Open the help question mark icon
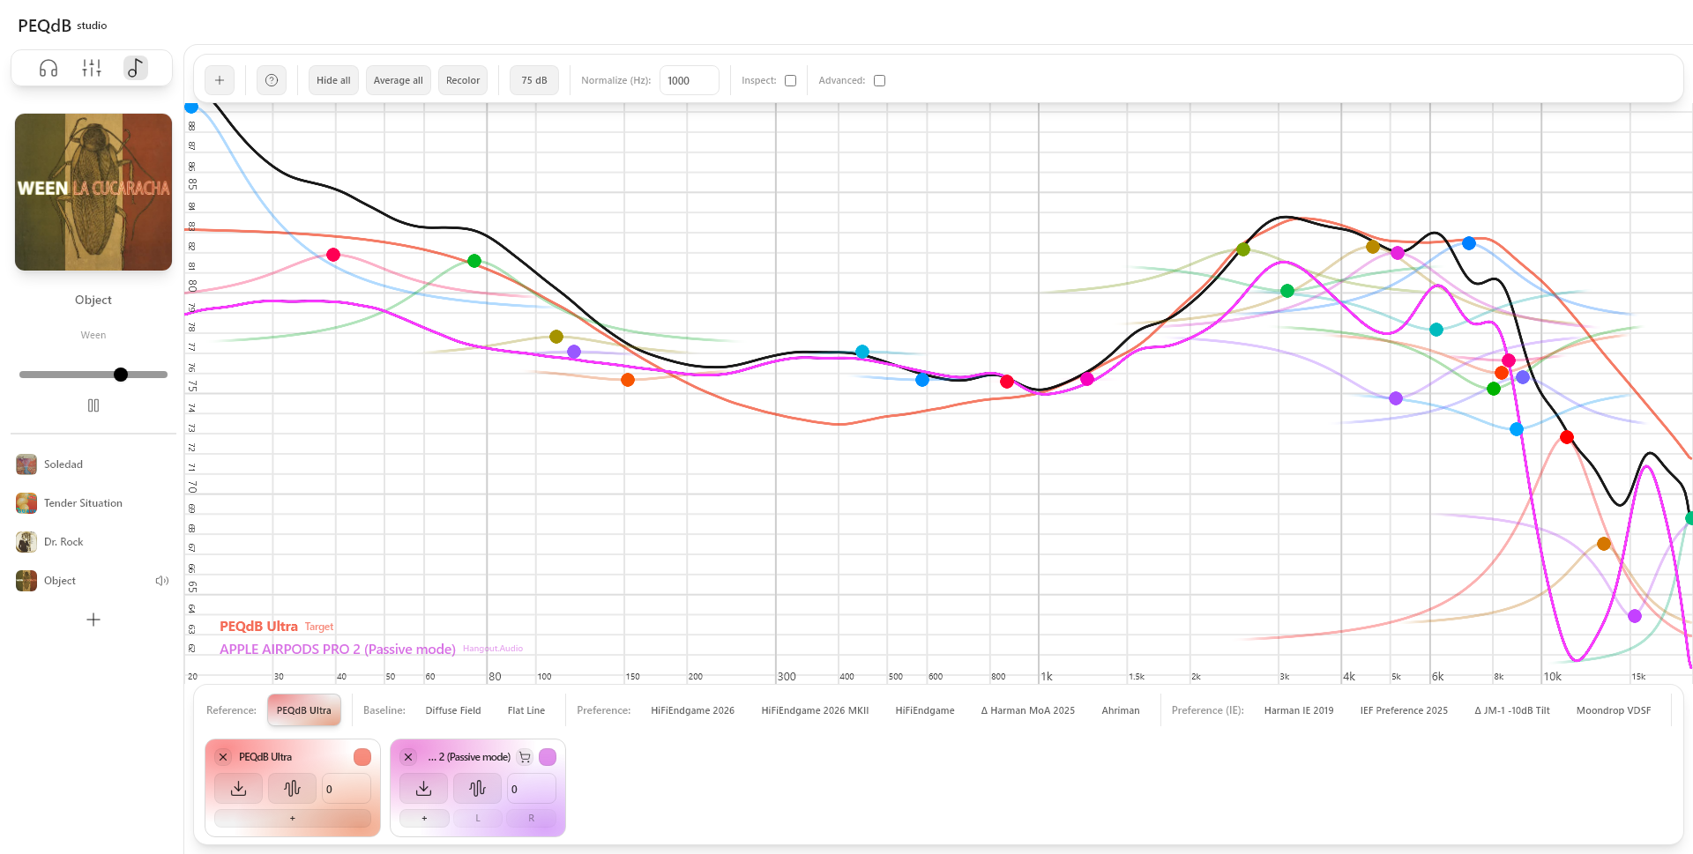The width and height of the screenshot is (1693, 854). 272,80
